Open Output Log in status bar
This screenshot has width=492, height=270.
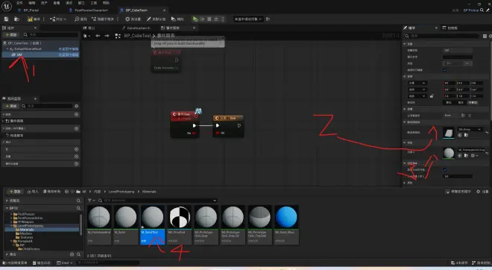[42, 263]
